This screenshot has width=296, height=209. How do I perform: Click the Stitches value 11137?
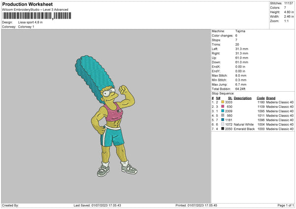(289, 3)
